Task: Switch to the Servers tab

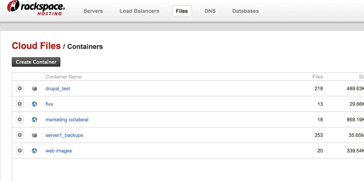Action: pos(93,11)
